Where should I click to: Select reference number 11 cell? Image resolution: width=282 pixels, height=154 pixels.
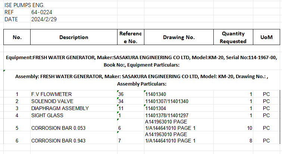click(131, 108)
